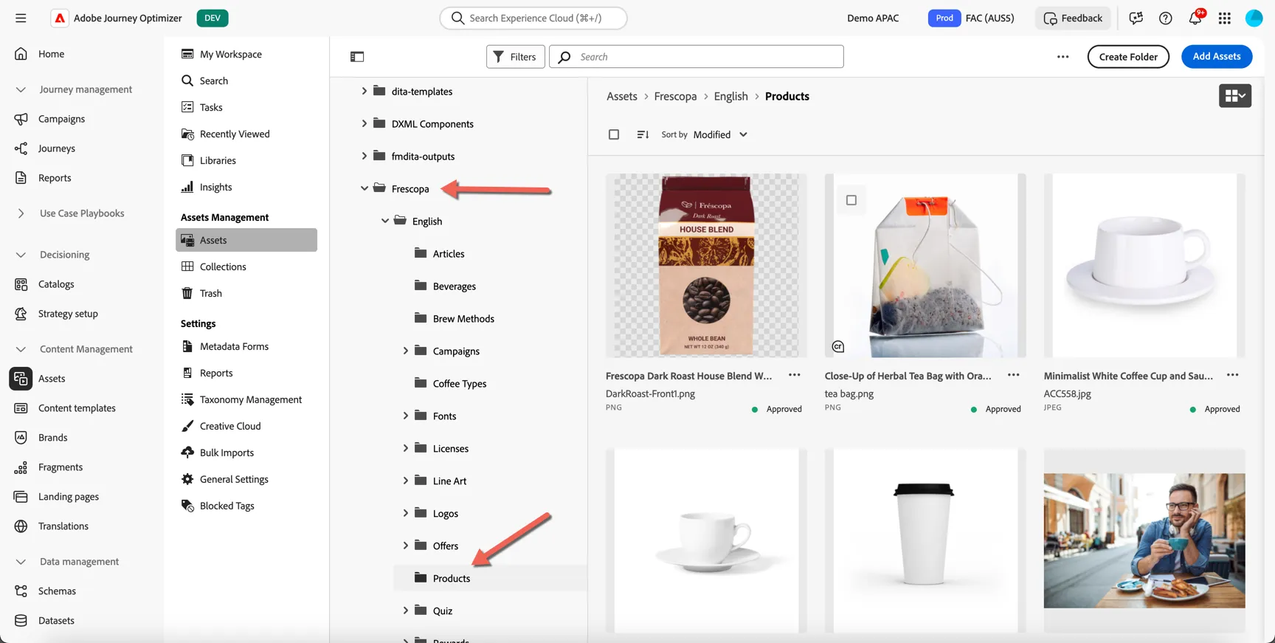Open the Filters button

[x=516, y=57]
